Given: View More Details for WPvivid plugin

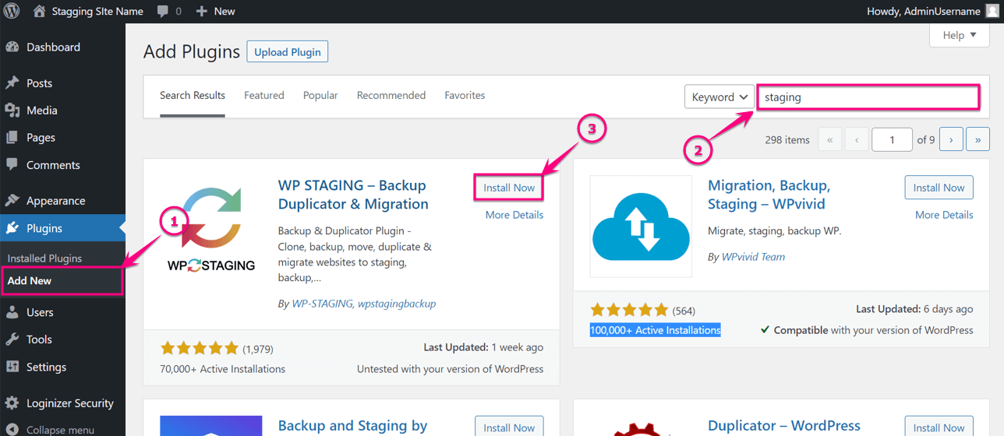Looking at the screenshot, I should 944,215.
